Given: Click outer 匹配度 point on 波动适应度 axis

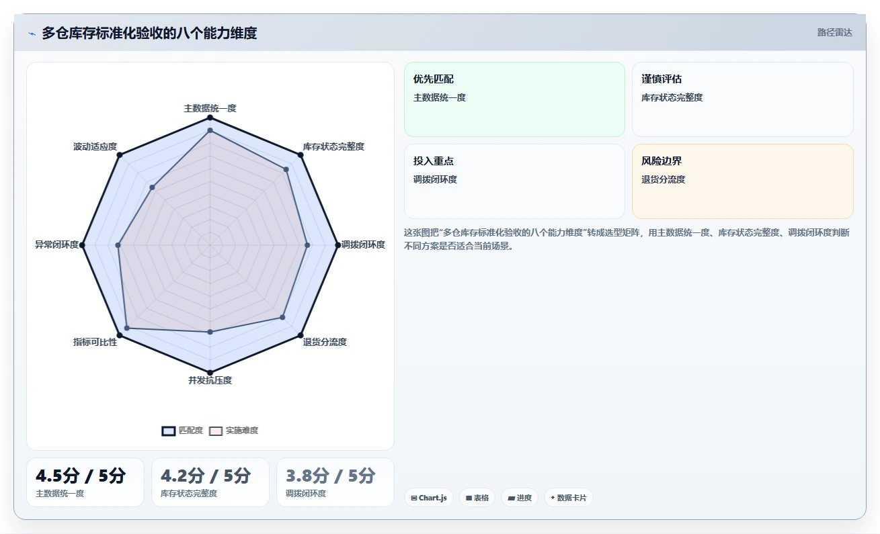Looking at the screenshot, I should (x=120, y=155).
